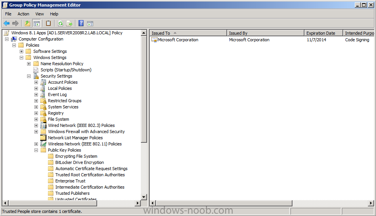Expand the Software Settings node
Image resolution: width=376 pixels, height=216 pixels.
22,51
